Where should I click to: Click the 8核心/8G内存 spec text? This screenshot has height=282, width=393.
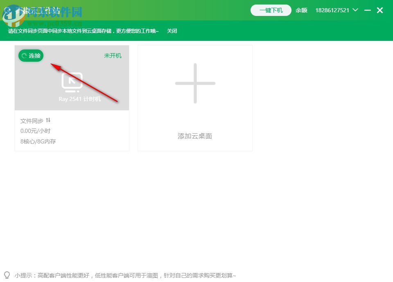click(38, 141)
